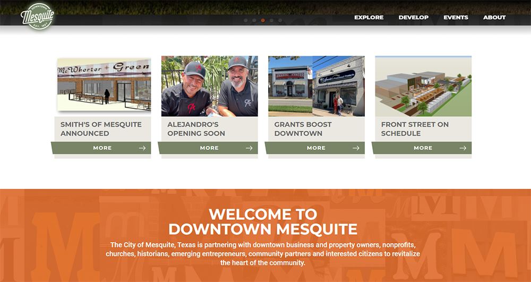
Task: Open the Develop menu
Action: tap(414, 18)
